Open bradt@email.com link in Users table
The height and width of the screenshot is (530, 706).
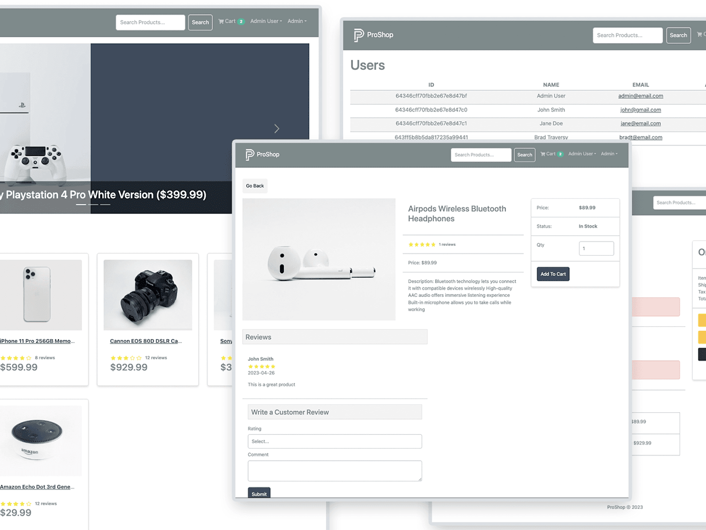(641, 138)
